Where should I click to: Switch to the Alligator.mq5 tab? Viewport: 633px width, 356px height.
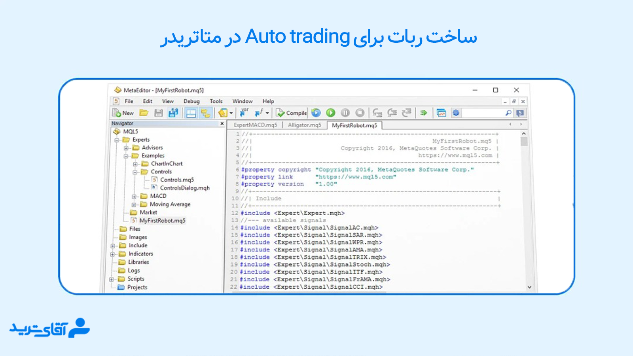click(304, 125)
